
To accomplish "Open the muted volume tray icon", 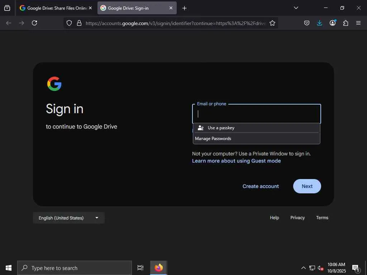I will pos(320,268).
